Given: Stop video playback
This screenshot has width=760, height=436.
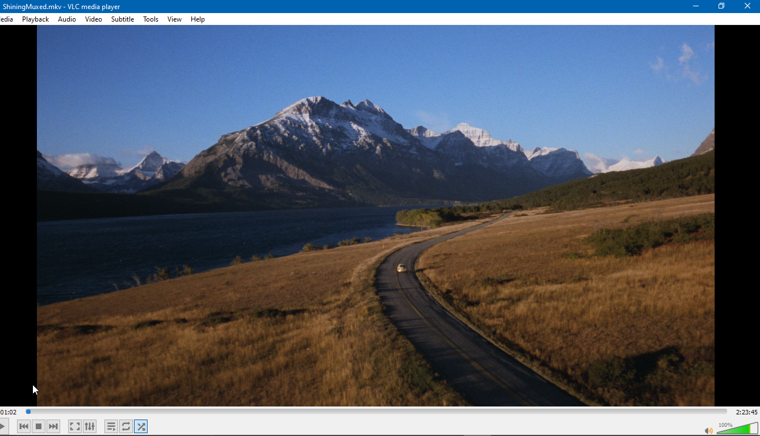Looking at the screenshot, I should [x=39, y=426].
